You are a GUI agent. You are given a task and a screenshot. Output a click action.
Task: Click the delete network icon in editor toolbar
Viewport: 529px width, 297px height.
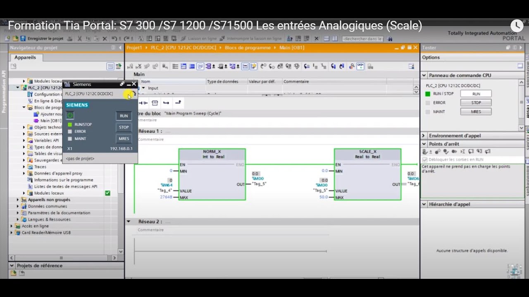(x=138, y=66)
